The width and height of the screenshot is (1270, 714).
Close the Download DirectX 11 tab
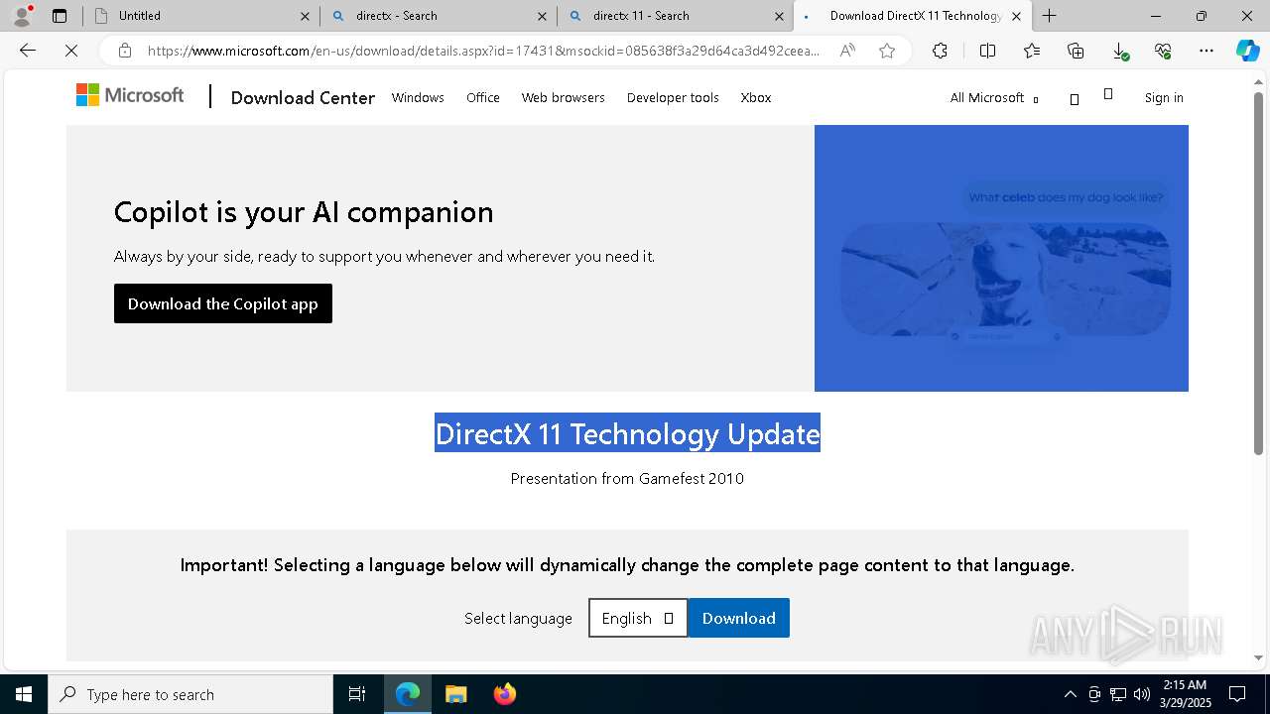(x=1016, y=16)
